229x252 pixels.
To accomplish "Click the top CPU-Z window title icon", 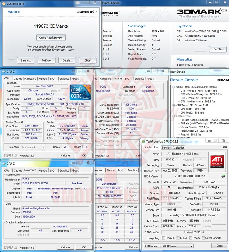I will point(4,72).
